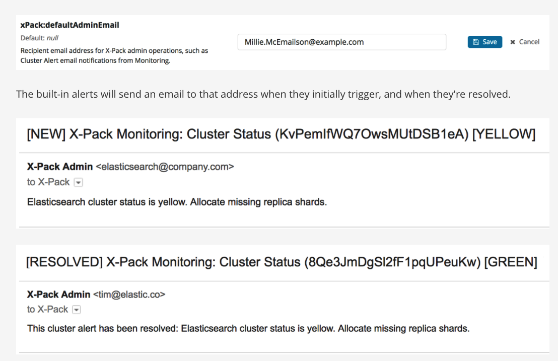Click sender address tim@elastic.co
Screen dimensions: 558x361
click(x=129, y=295)
